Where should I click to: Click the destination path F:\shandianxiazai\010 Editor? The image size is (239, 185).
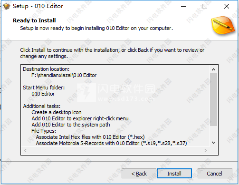[64, 75]
